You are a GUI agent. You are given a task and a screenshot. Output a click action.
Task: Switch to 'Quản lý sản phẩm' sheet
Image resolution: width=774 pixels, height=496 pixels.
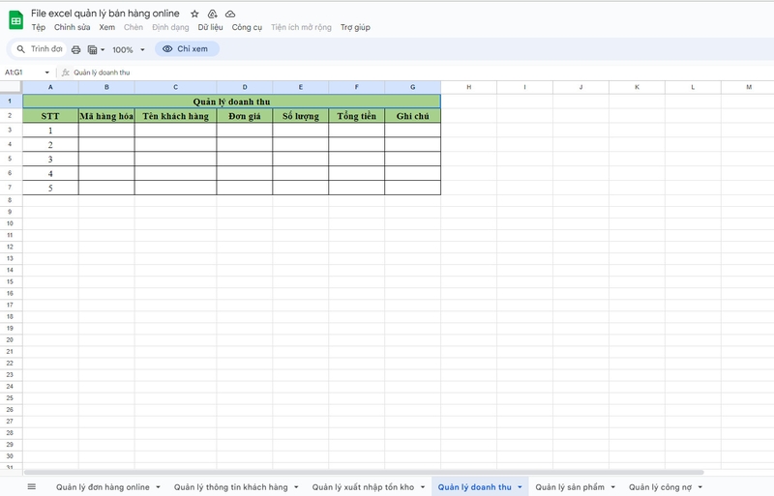coord(570,487)
